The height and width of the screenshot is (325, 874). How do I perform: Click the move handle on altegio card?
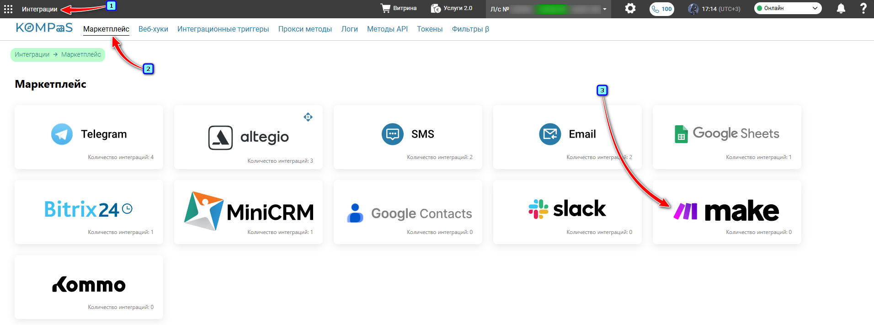click(308, 117)
